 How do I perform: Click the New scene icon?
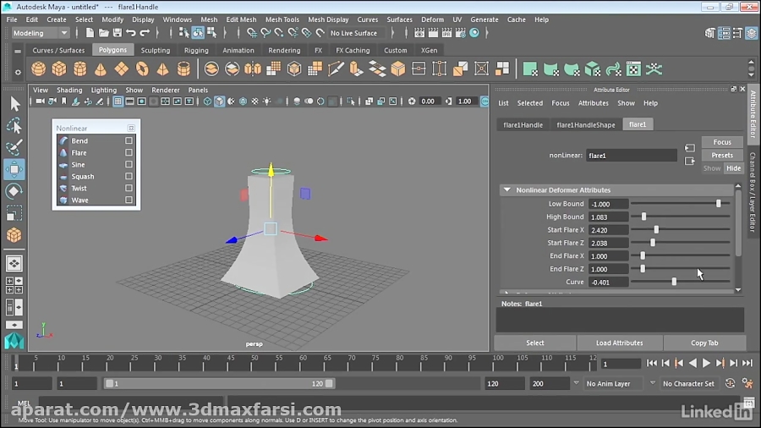90,33
